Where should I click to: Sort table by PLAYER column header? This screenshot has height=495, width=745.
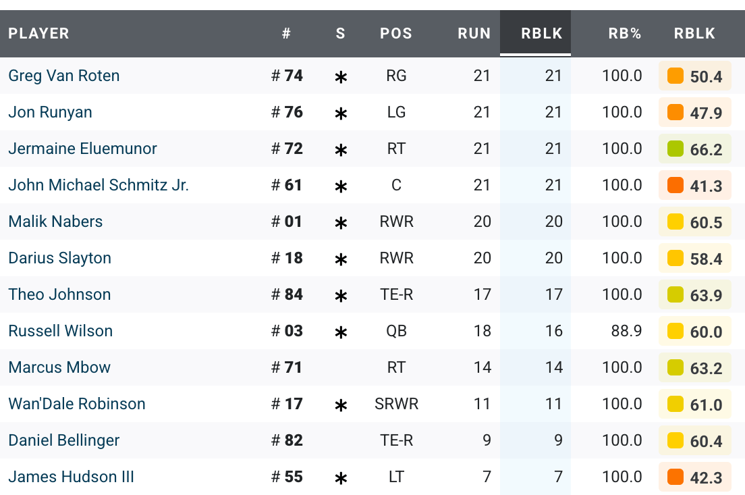[x=38, y=33]
